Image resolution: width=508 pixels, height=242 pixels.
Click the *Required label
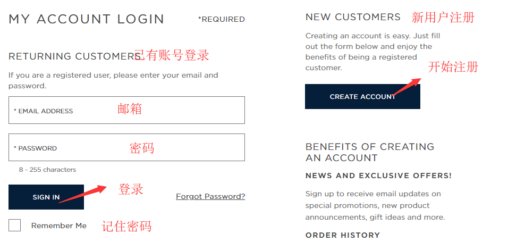(x=221, y=19)
